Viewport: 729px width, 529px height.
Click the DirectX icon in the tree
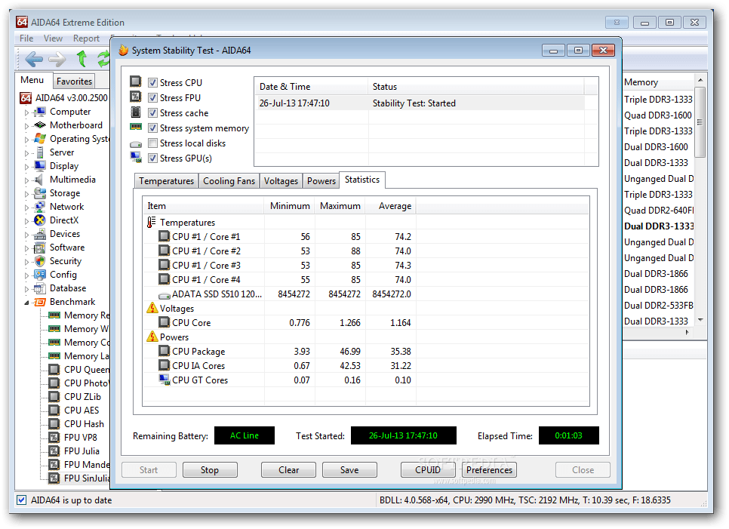pyautogui.click(x=40, y=220)
